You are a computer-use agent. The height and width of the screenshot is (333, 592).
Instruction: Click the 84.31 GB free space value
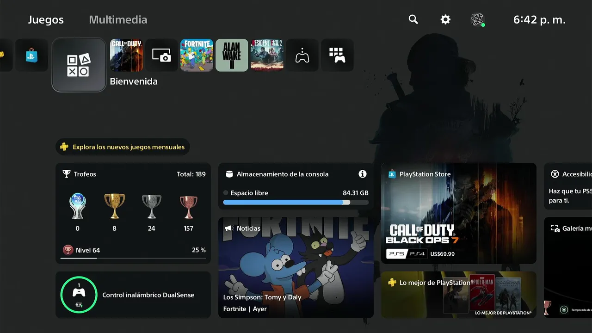pos(356,193)
